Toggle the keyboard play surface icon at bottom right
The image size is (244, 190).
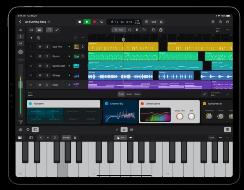(228, 130)
